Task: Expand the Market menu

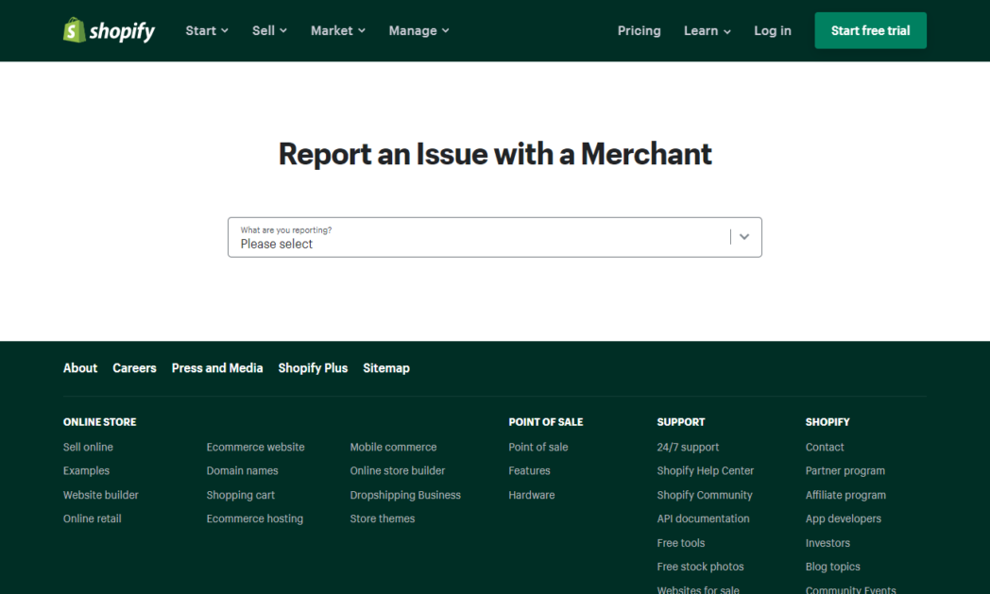Action: pos(337,30)
